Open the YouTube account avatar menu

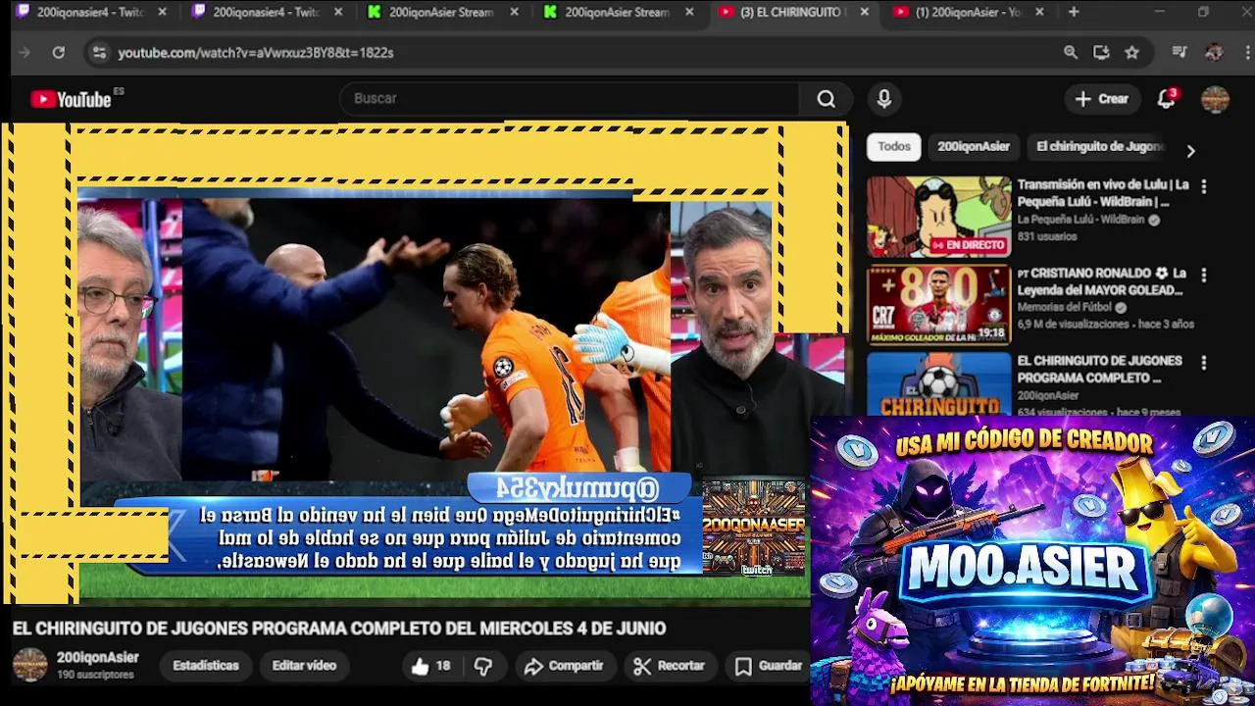(1215, 99)
